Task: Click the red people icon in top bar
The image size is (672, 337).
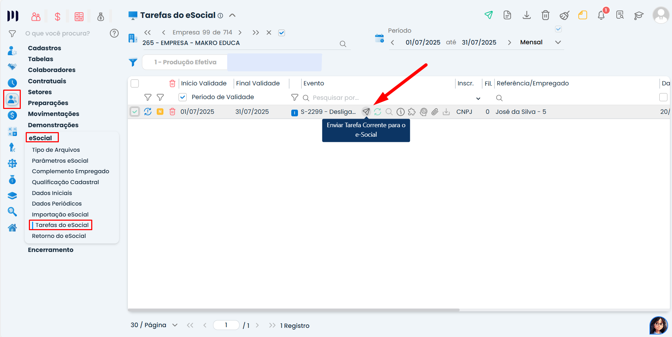Action: [x=36, y=17]
